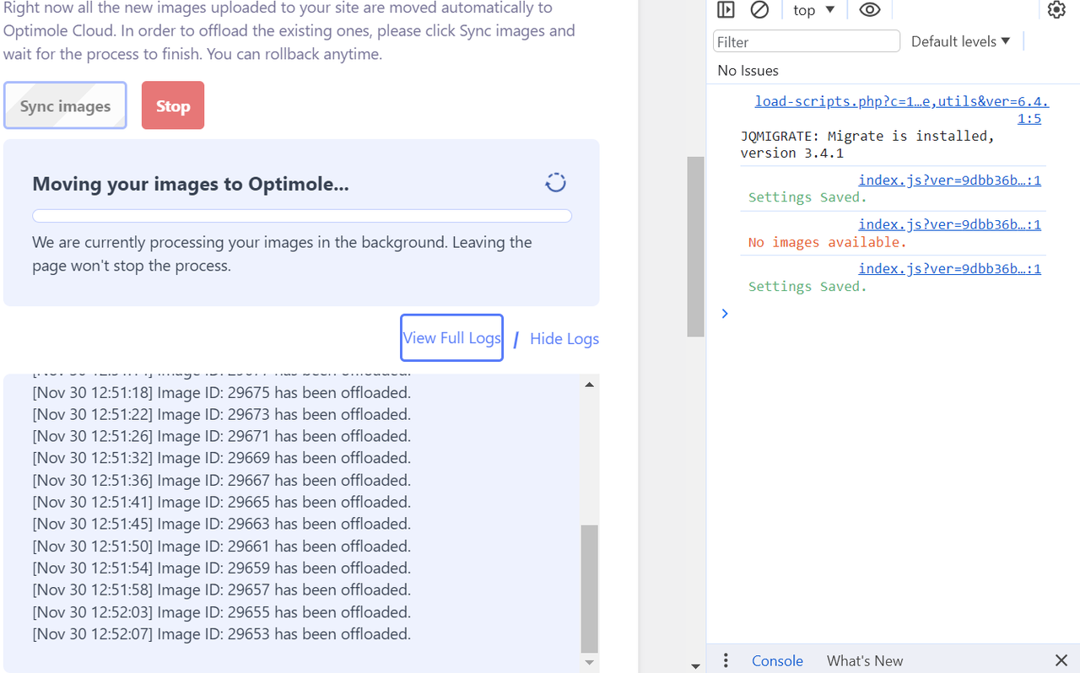Viewport: 1080px width, 673px height.
Task: Open index.js link above last Settings Saved
Action: (949, 268)
